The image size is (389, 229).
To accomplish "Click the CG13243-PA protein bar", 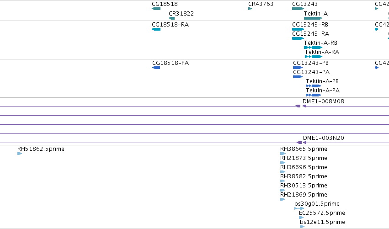I will coord(298,77).
